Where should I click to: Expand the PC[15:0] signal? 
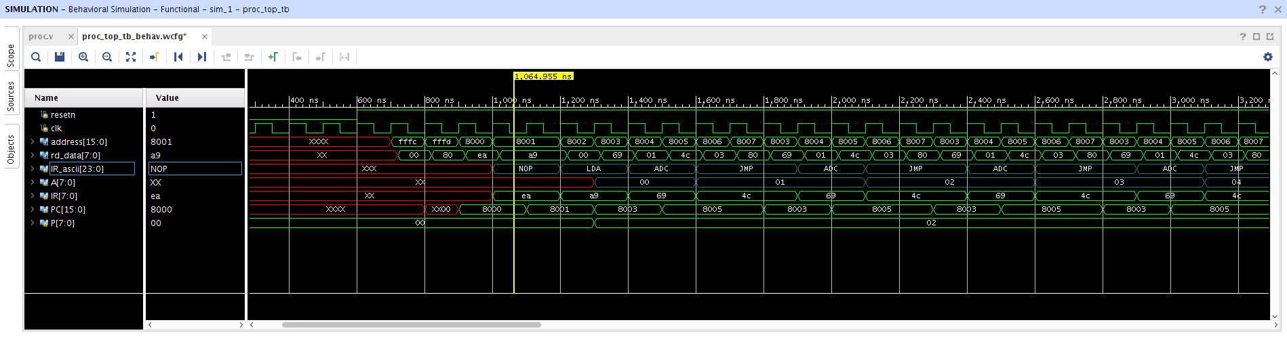click(33, 210)
